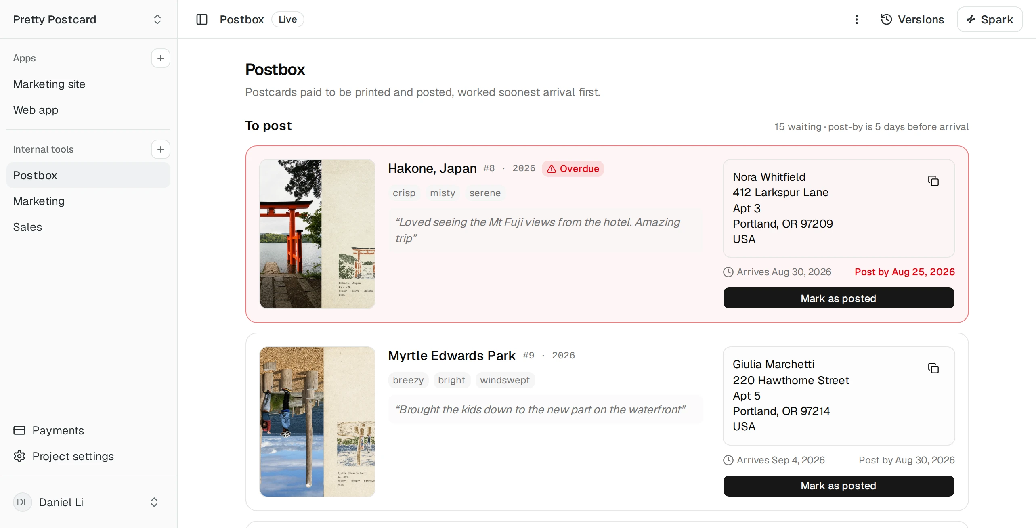Launch Spark assistant
1036x528 pixels.
pyautogui.click(x=990, y=19)
